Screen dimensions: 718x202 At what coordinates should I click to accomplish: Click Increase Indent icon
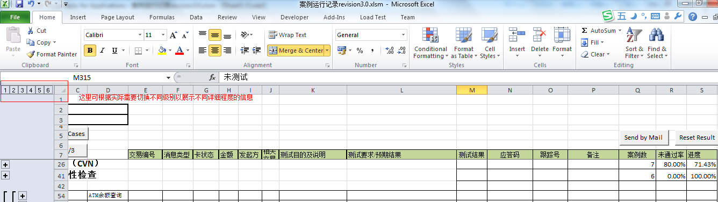coord(257,50)
